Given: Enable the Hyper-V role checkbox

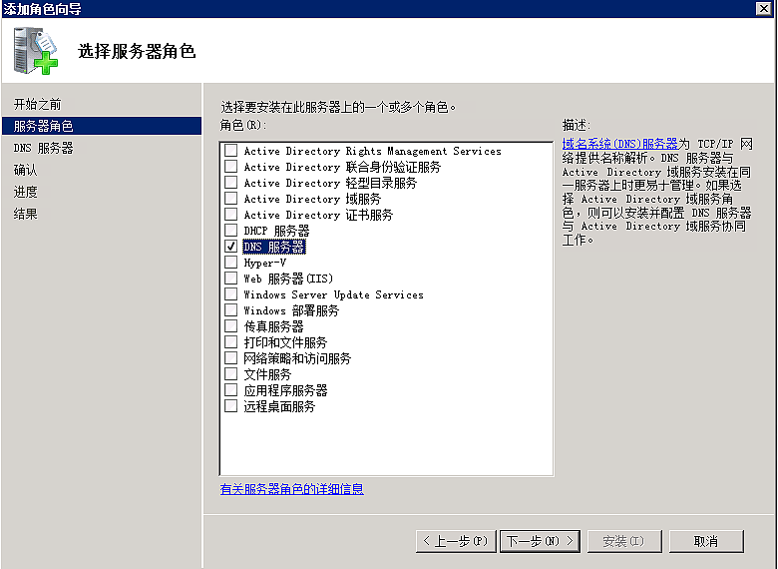Looking at the screenshot, I should (231, 263).
